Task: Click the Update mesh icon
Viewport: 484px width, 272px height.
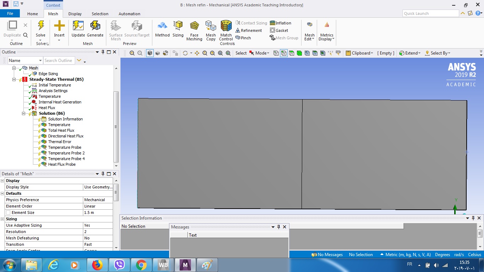Action: point(78,25)
